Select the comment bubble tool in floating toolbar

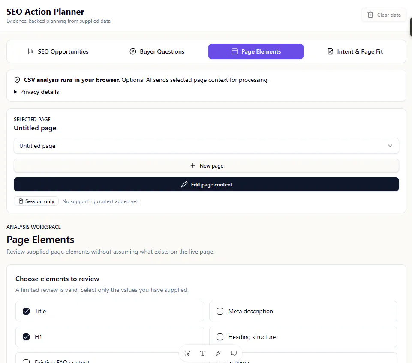point(234,353)
